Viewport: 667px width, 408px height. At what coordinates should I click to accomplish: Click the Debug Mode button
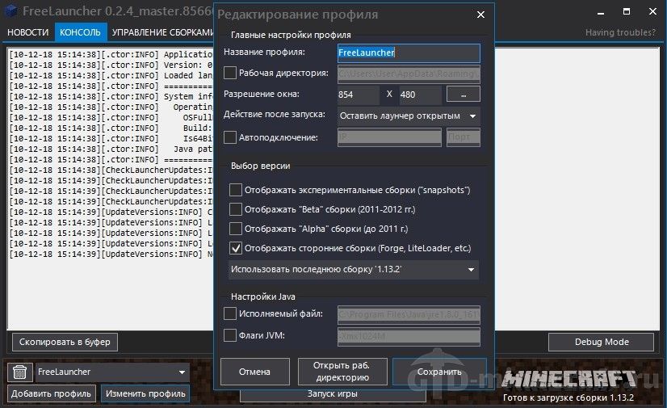pyautogui.click(x=601, y=342)
